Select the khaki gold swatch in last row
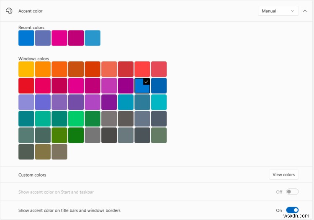314x220 pixels. pyautogui.click(x=43, y=152)
